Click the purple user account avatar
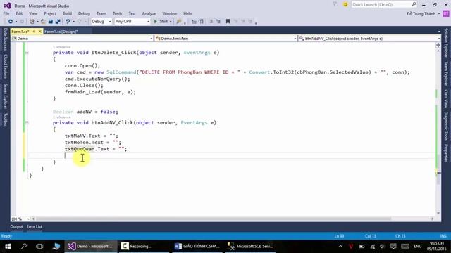451x253 pixels. [446, 13]
